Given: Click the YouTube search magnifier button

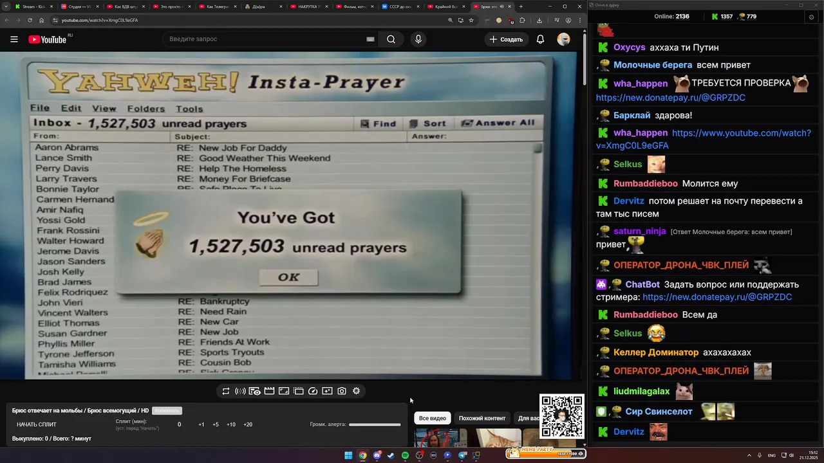Looking at the screenshot, I should tap(391, 39).
